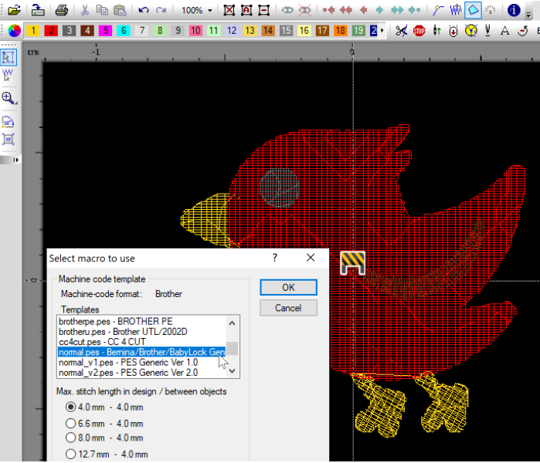The height and width of the screenshot is (463, 540).
Task: Click the templates list up arrow
Action: 232,323
